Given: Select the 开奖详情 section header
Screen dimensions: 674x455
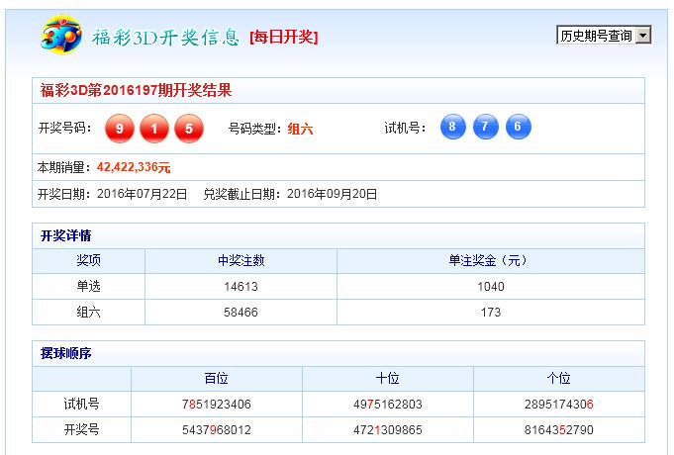Looking at the screenshot, I should [66, 236].
